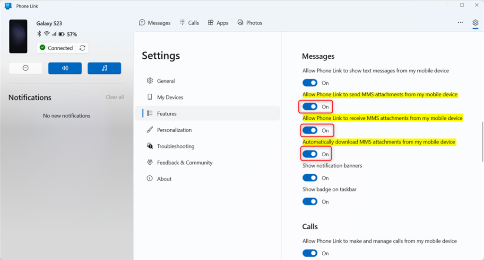Click the phone battery status icon

61,34
